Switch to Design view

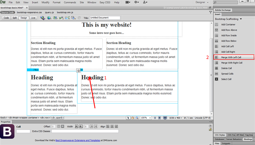(24, 18)
